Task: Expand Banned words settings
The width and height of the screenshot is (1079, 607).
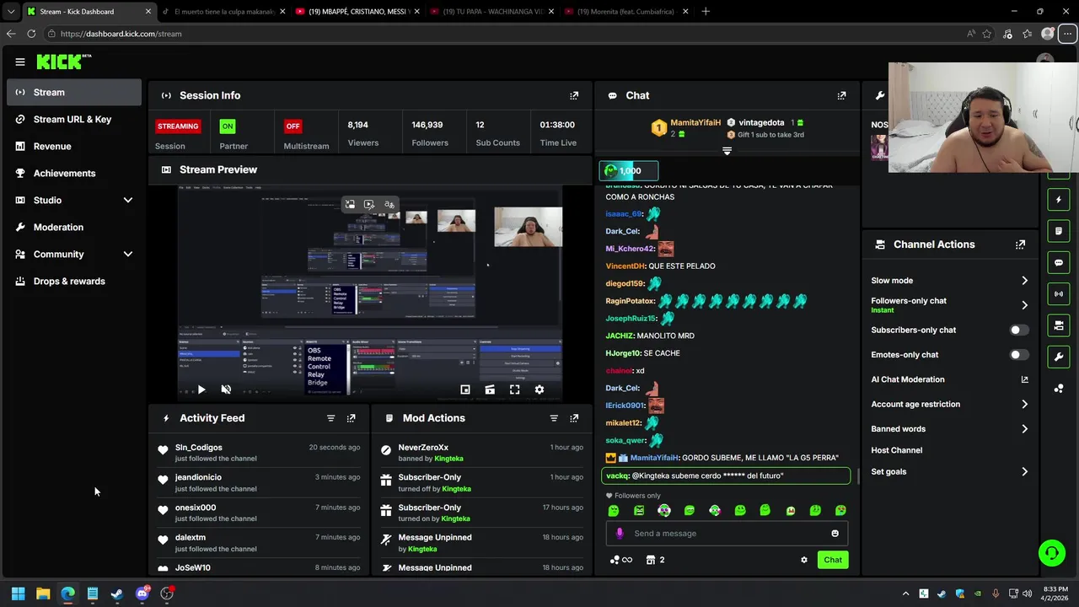Action: coord(1024,429)
